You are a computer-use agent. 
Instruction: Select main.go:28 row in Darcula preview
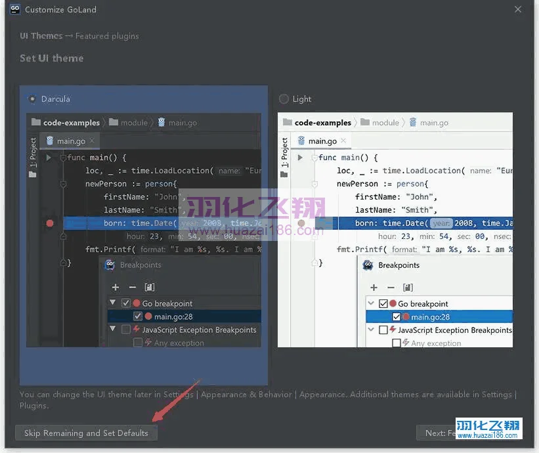click(184, 316)
